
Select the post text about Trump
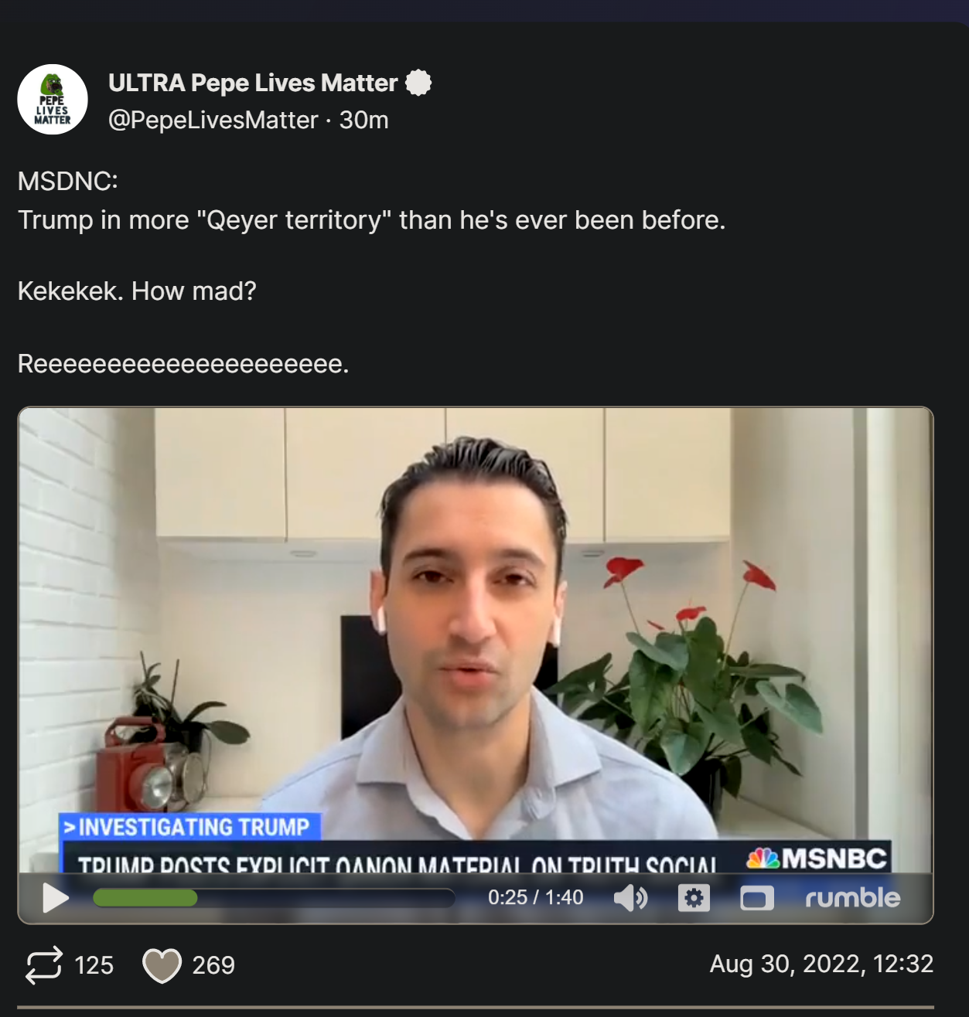[x=372, y=220]
